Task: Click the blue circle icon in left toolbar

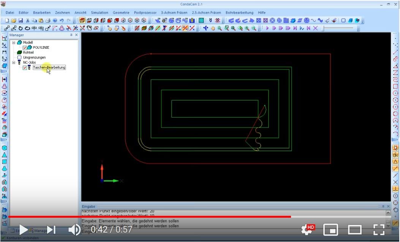Action: [4, 148]
